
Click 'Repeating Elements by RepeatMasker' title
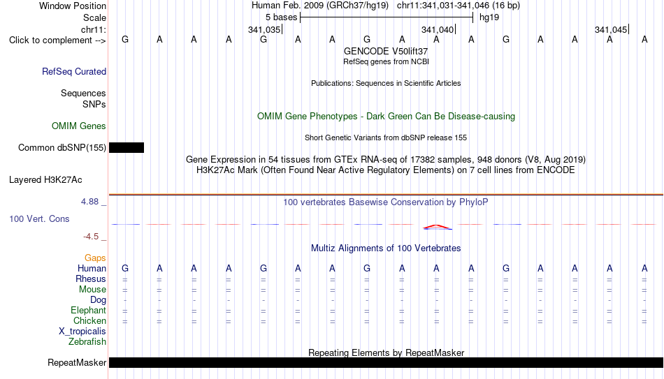click(x=387, y=352)
